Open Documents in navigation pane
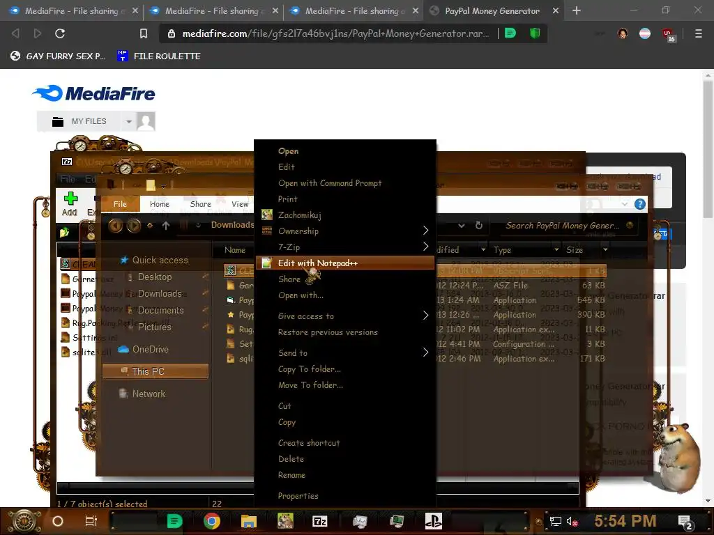714x535 pixels. pyautogui.click(x=161, y=310)
